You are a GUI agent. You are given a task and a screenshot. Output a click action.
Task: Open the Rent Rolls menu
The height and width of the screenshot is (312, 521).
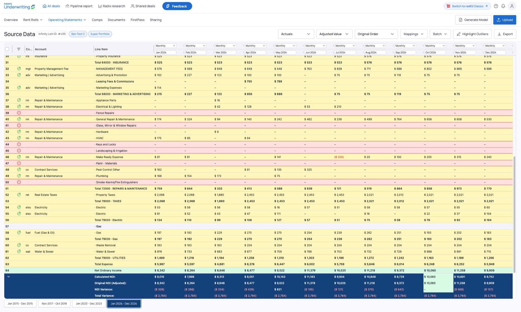point(33,20)
